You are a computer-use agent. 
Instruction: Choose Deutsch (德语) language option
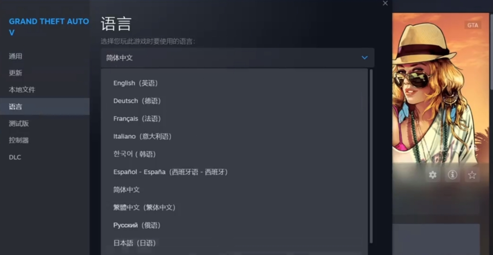pyautogui.click(x=234, y=101)
